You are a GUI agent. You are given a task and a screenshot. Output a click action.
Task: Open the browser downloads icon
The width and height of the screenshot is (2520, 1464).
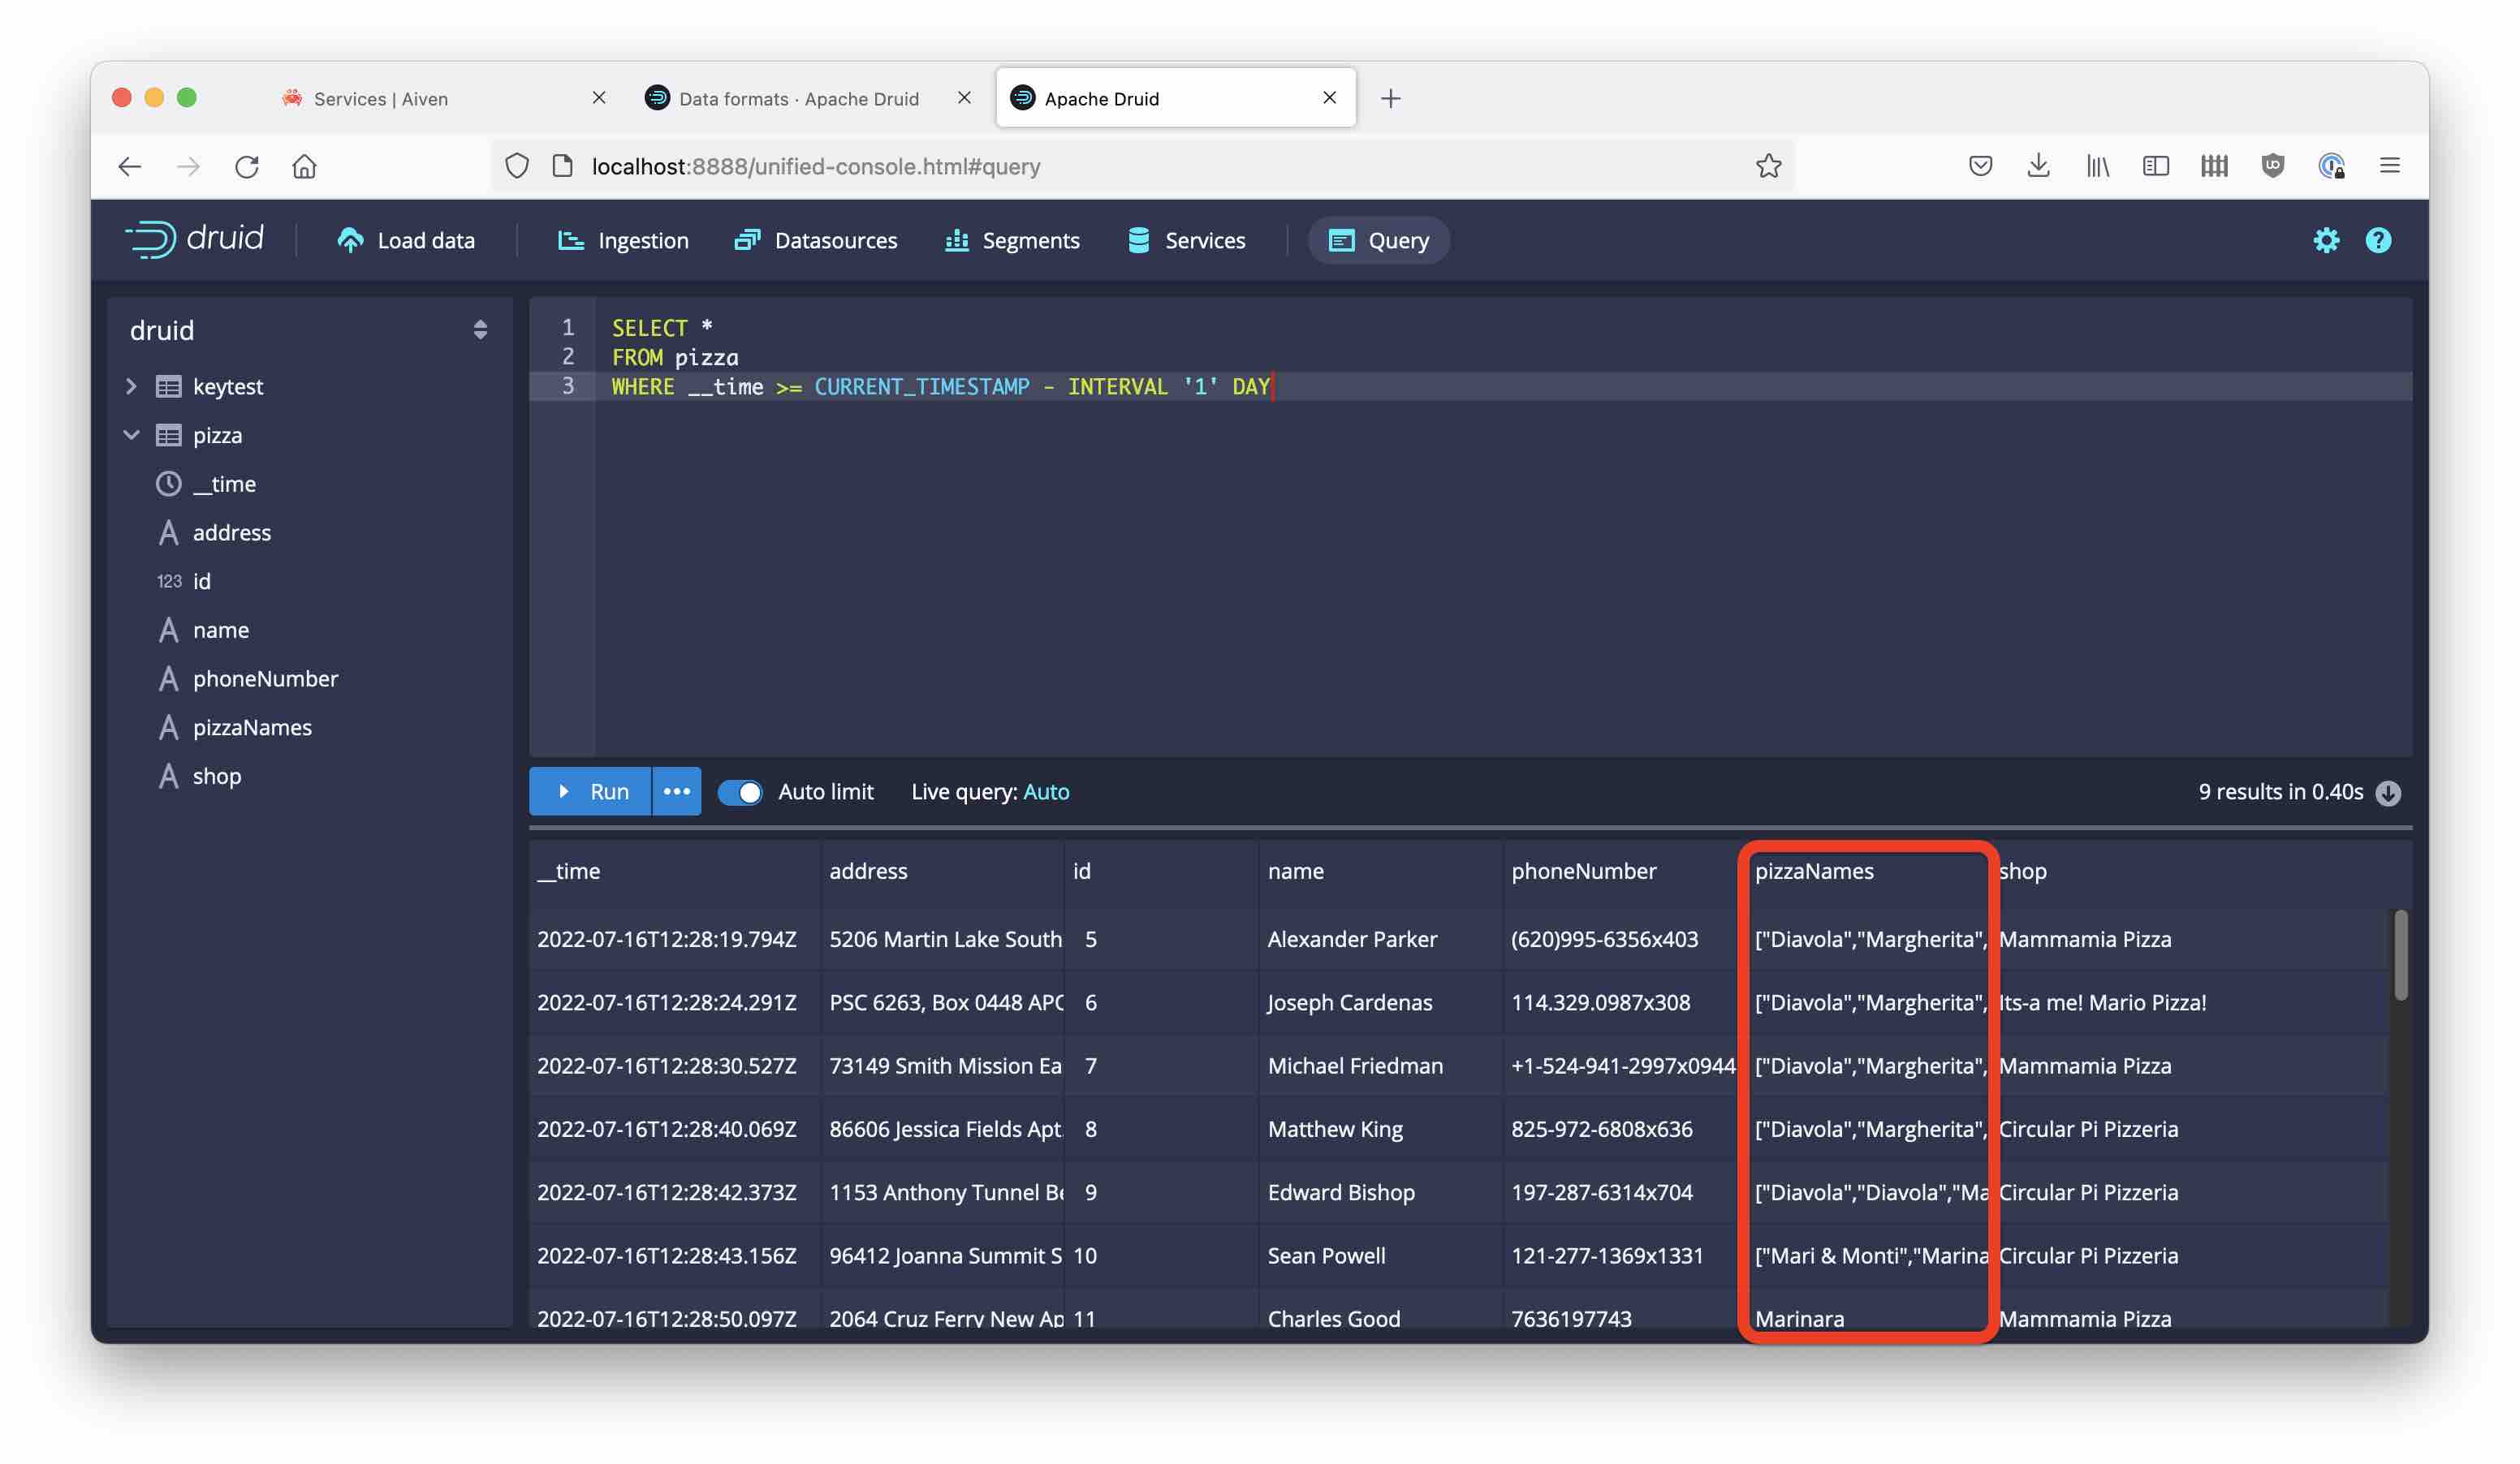(x=2038, y=166)
